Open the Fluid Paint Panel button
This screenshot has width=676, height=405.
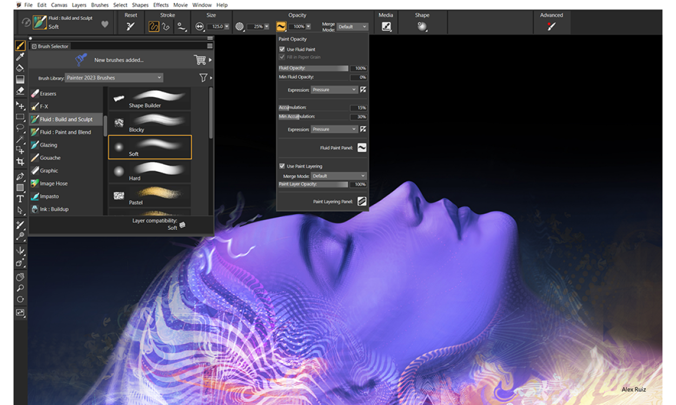[x=362, y=147]
